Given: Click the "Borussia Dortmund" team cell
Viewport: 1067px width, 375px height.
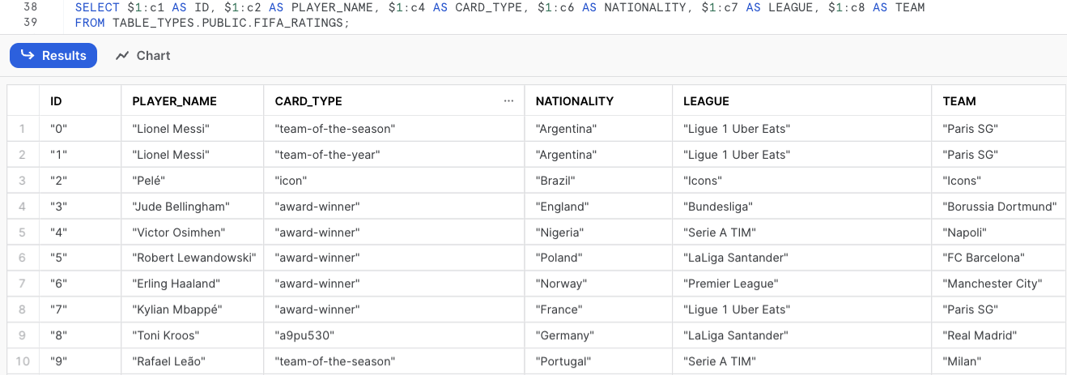Looking at the screenshot, I should tap(999, 206).
